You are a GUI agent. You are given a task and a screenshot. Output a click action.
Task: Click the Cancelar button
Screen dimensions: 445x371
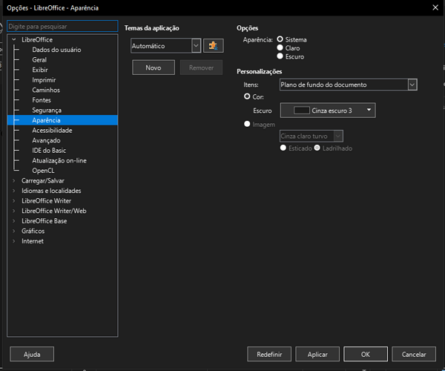414,354
